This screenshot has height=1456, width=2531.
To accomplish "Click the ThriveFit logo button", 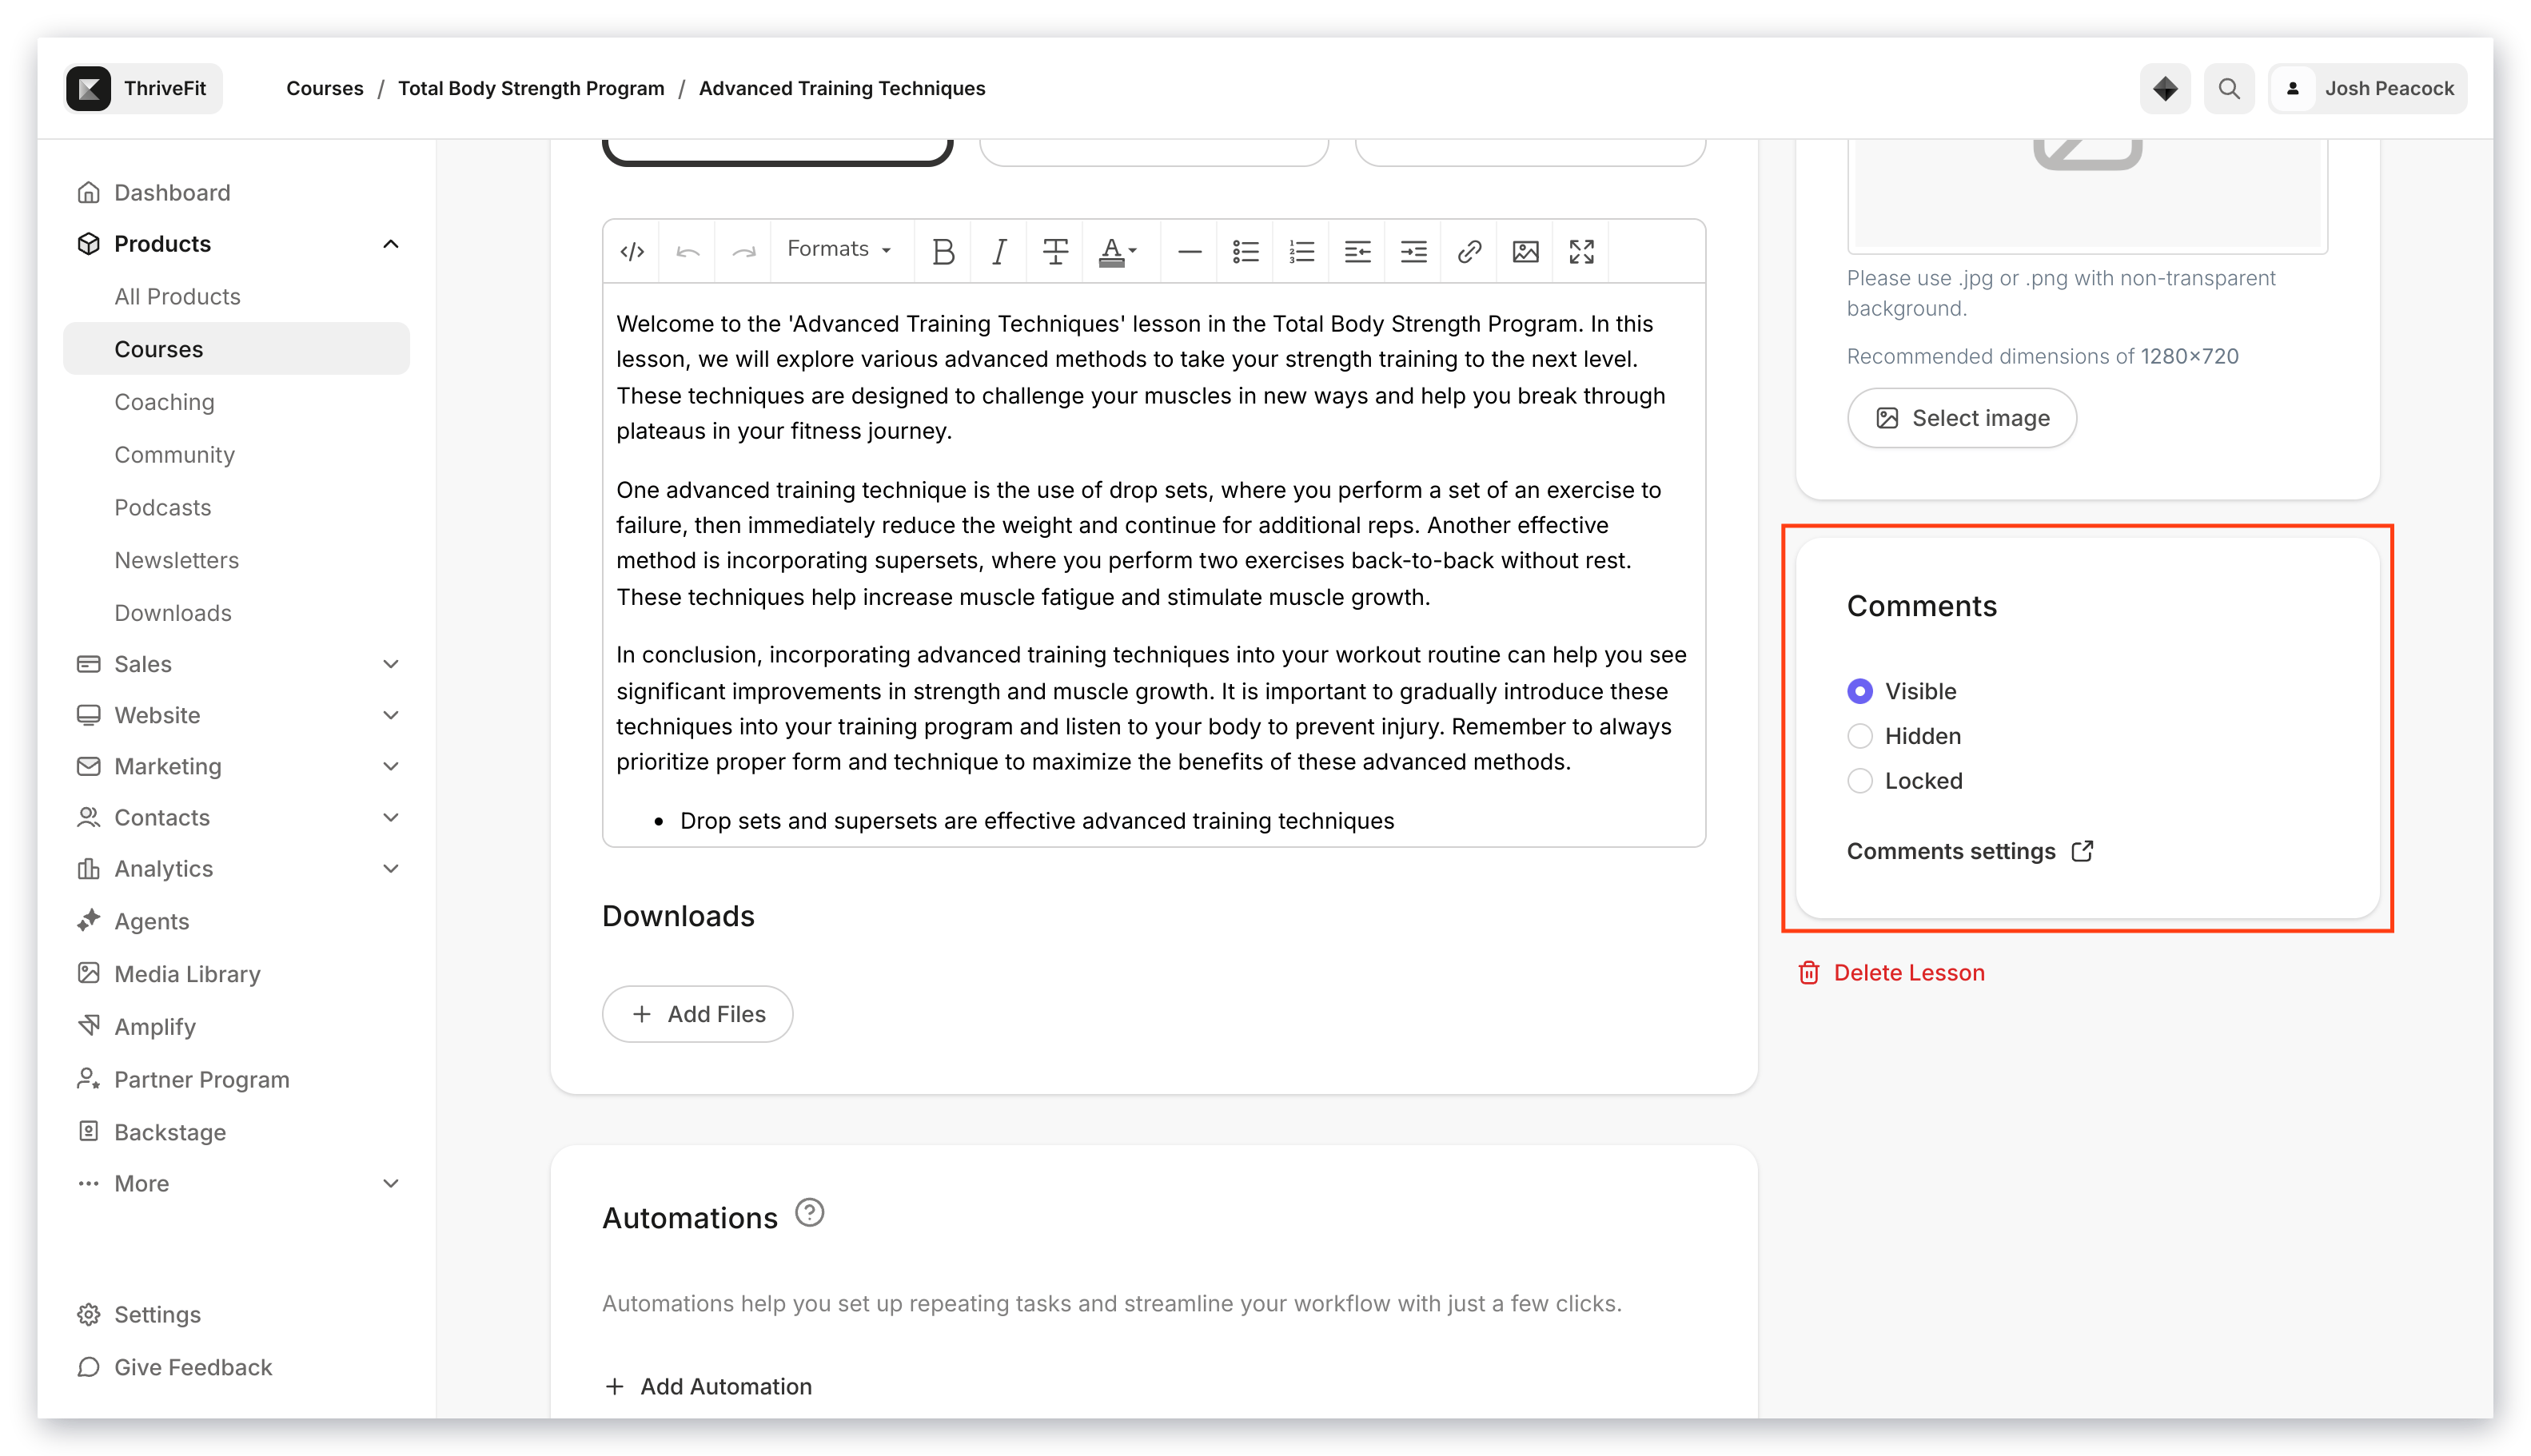I will 142,88.
